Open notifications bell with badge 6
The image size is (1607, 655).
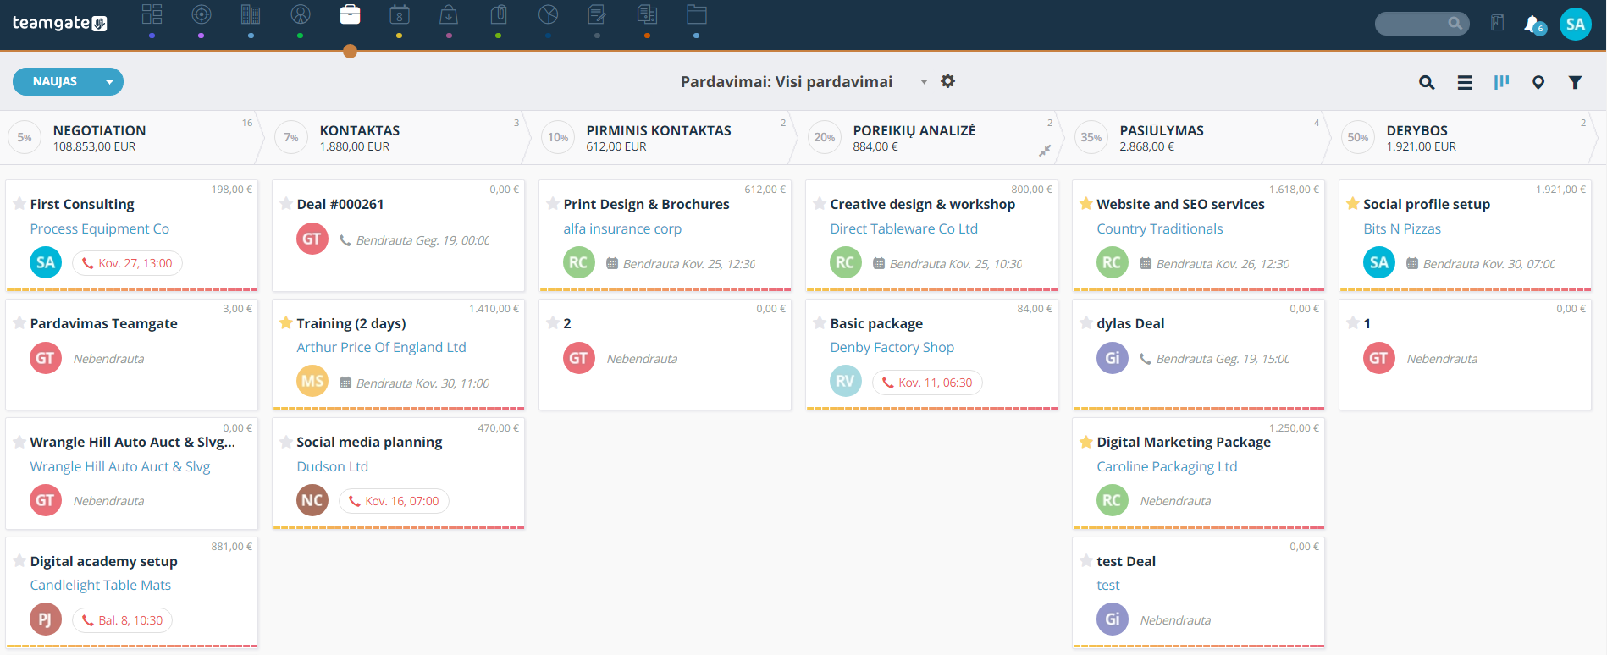1533,25
